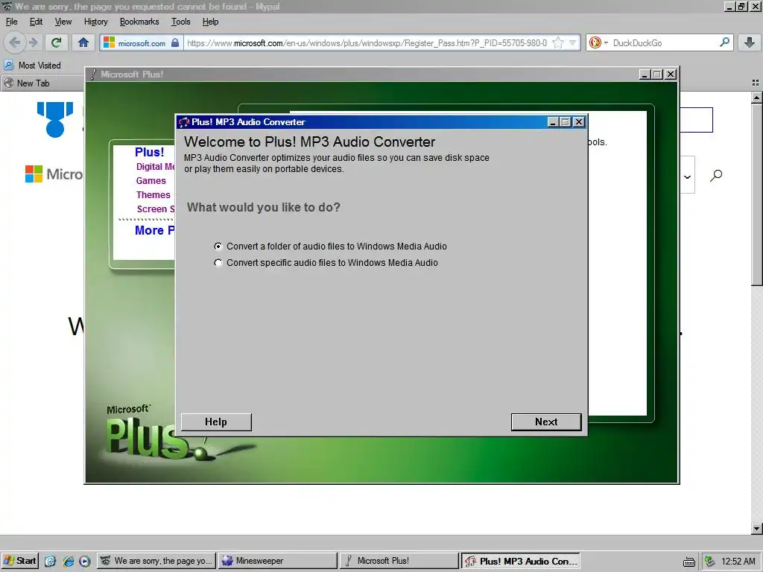Open Digital Media link in Microsoft Plus!
This screenshot has height=572, width=763.
pyautogui.click(x=155, y=166)
